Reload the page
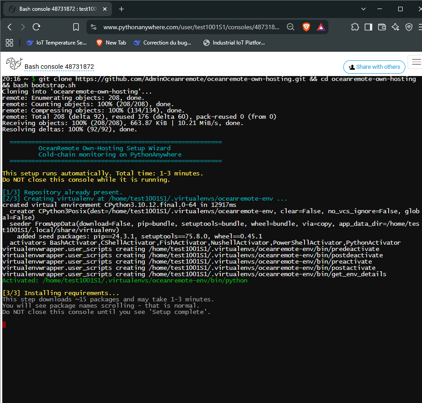The image size is (422, 403). pos(36,27)
